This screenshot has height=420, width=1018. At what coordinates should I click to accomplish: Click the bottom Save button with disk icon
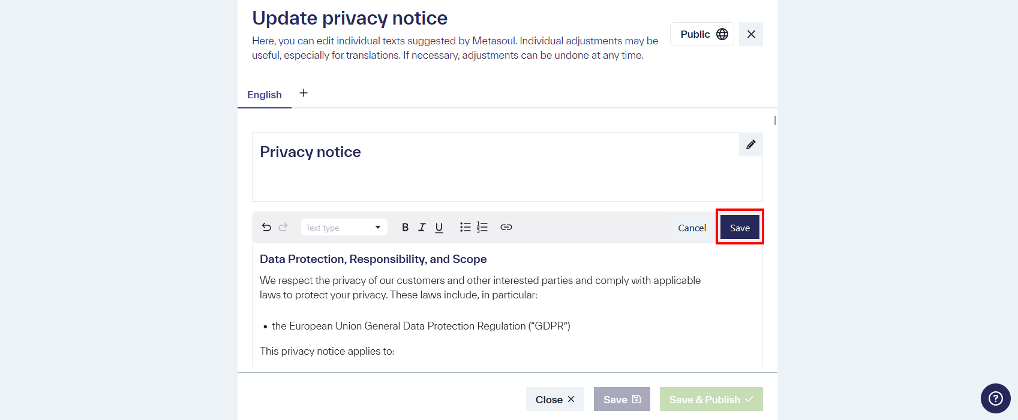[x=621, y=400]
